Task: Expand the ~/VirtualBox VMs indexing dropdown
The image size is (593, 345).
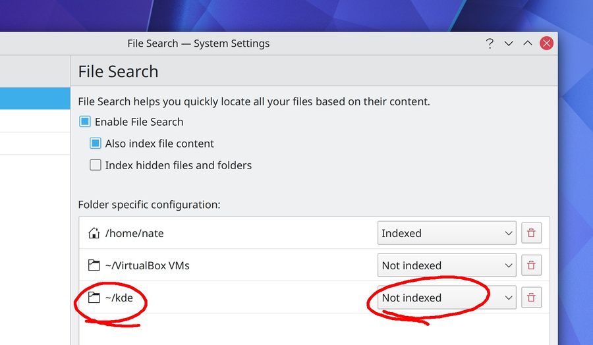Action: coord(447,265)
